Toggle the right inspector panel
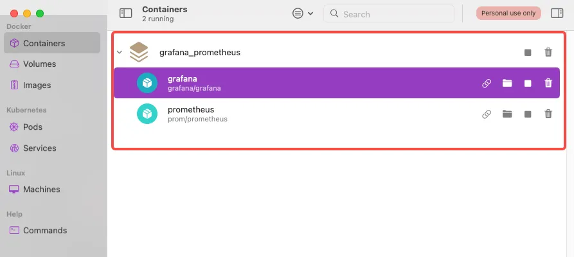This screenshot has height=257, width=574. point(557,13)
